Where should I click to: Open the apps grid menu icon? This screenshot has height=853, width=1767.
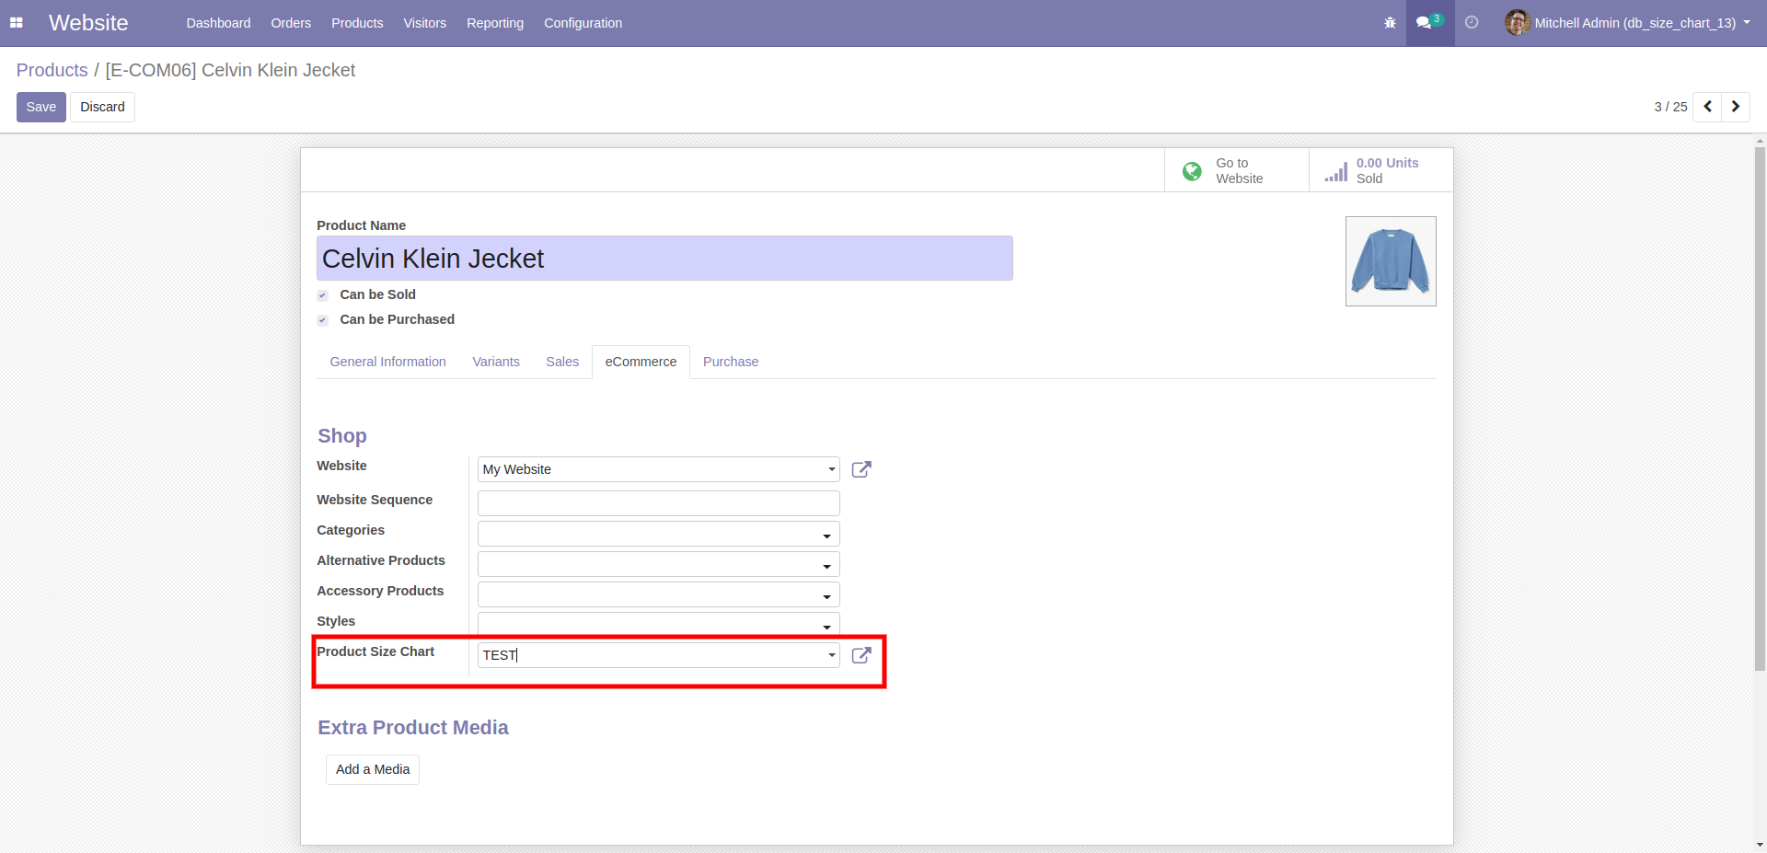coord(17,23)
